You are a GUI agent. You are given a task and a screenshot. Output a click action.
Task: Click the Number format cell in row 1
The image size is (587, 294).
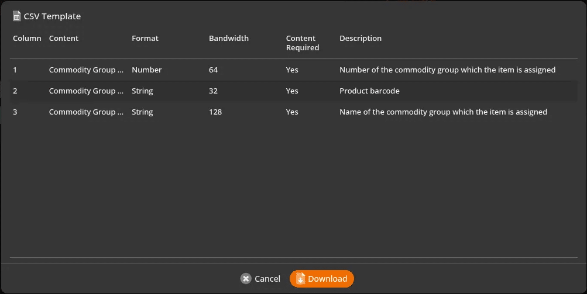click(x=147, y=70)
